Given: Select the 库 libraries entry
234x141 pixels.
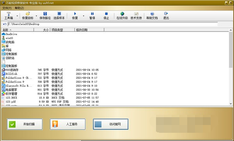Looking at the screenshot, I should point(5,46).
